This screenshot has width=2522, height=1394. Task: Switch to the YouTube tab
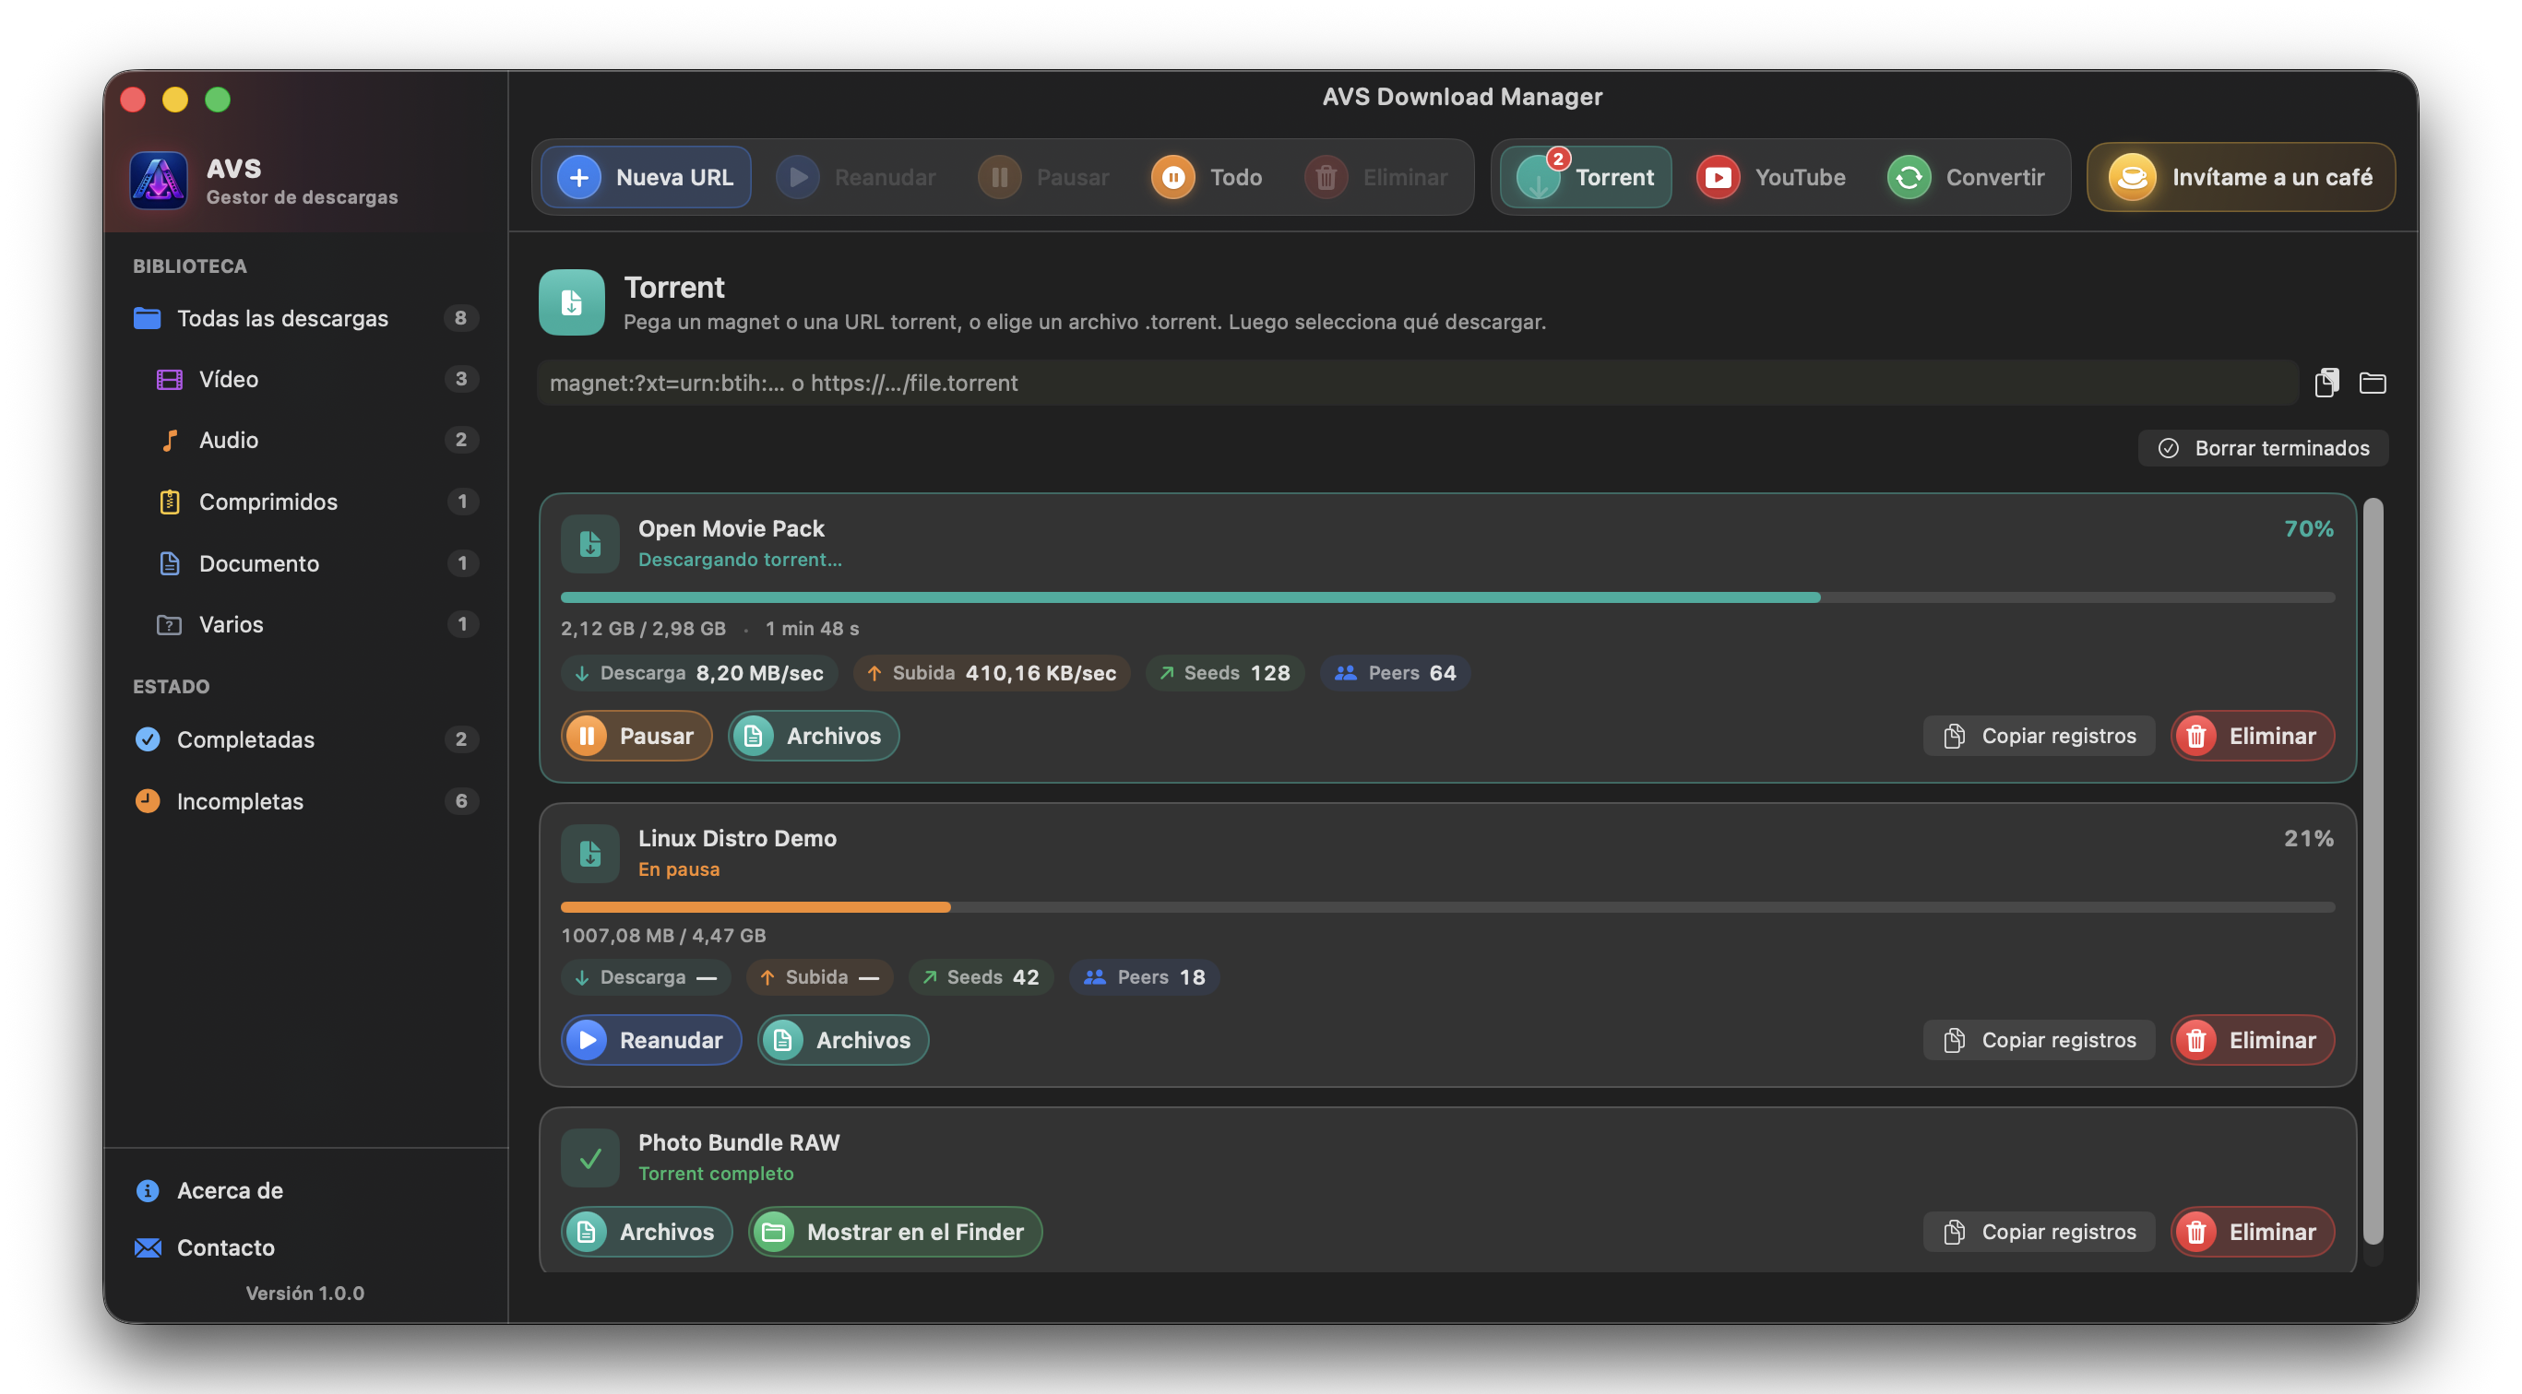[1772, 177]
